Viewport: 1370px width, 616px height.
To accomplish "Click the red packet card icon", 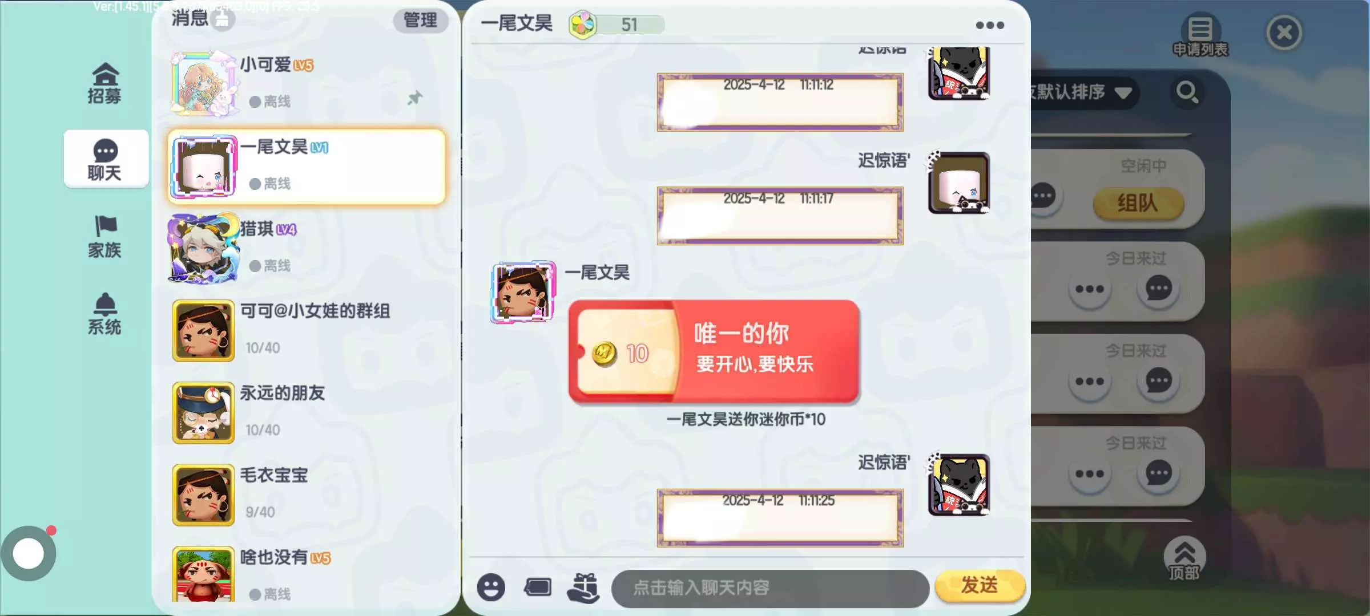I will 538,587.
